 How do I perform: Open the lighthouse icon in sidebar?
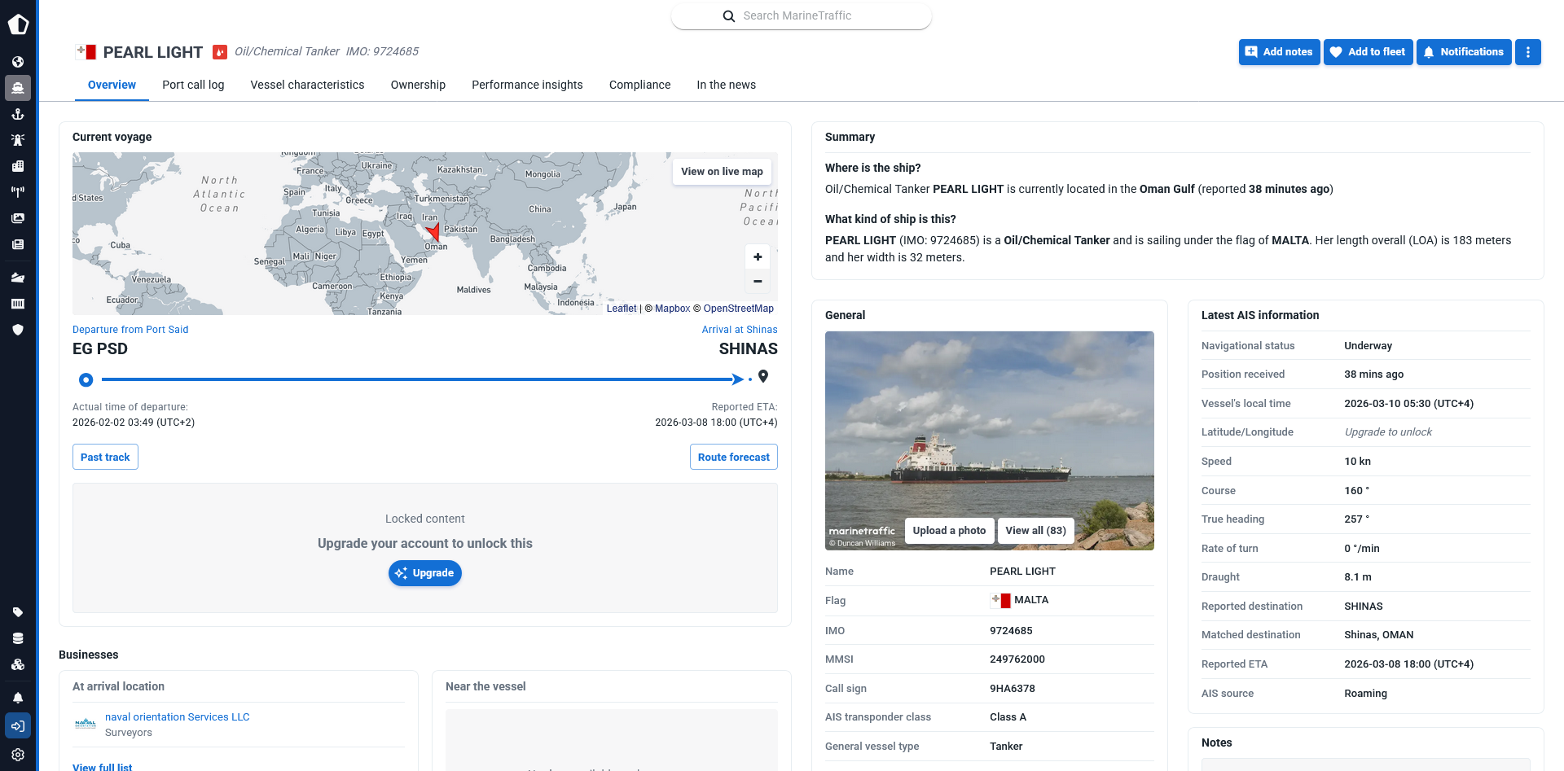(x=18, y=140)
